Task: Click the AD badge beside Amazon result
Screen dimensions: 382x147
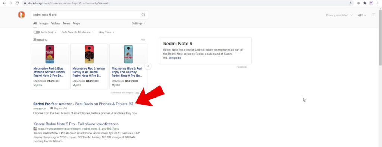Action: coord(131,104)
